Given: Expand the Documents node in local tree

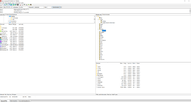Looking at the screenshot, I should tap(9, 21).
